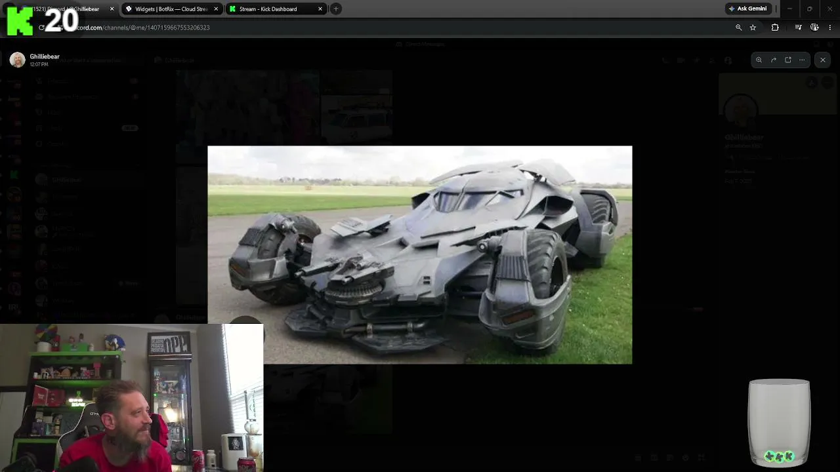Open the image in browser icon
The height and width of the screenshot is (472, 840).
point(788,60)
